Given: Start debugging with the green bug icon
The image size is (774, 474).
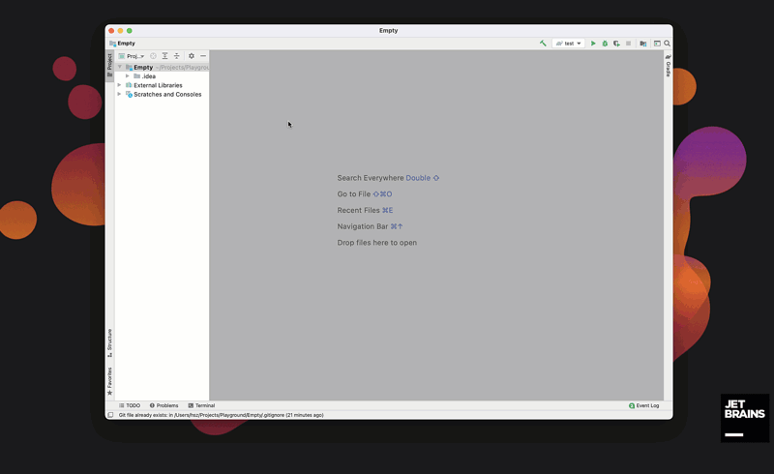Looking at the screenshot, I should 605,44.
